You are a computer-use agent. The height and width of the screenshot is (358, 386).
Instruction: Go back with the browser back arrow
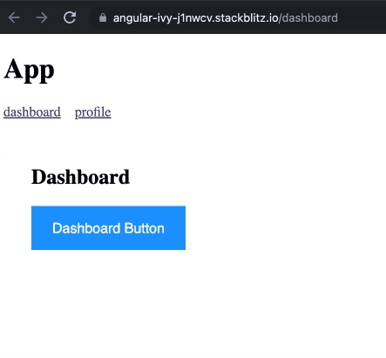[14, 17]
